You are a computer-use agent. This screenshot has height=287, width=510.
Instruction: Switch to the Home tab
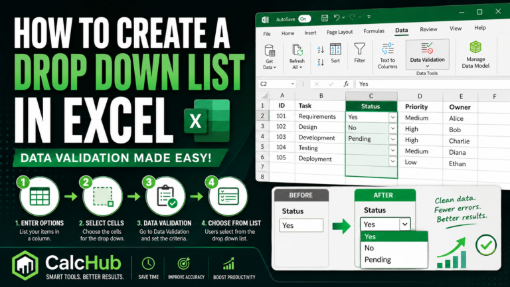point(288,33)
